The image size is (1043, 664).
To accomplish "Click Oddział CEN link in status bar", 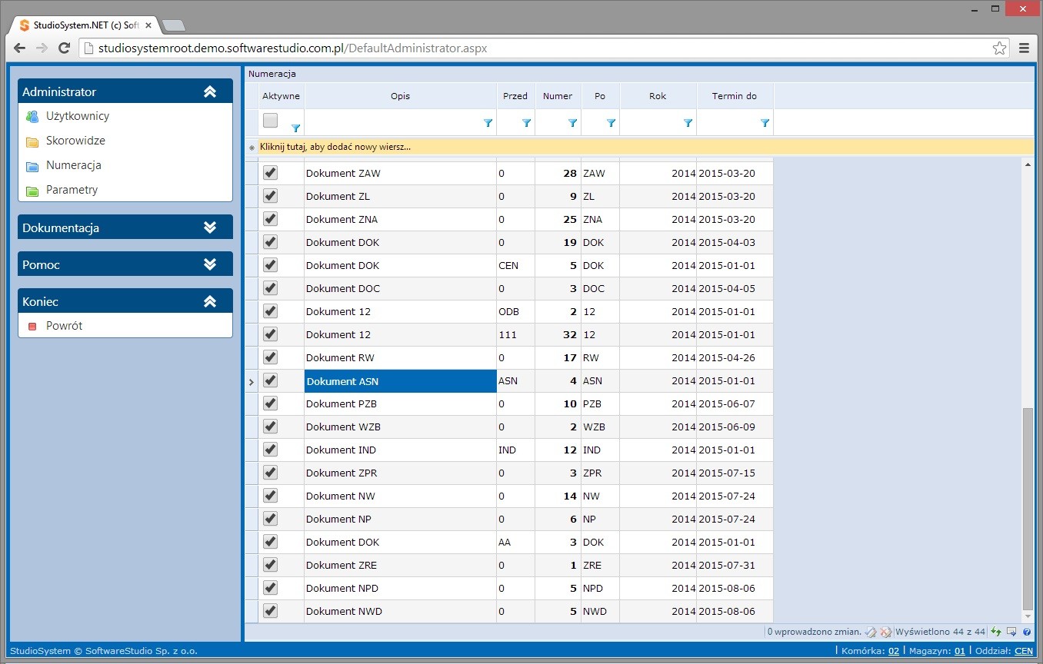I will pos(1024,651).
